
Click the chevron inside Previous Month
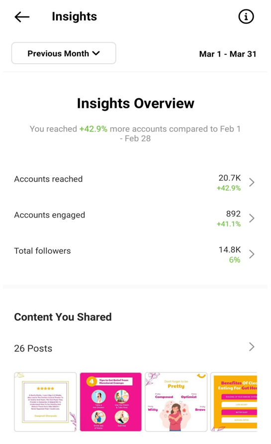[96, 53]
